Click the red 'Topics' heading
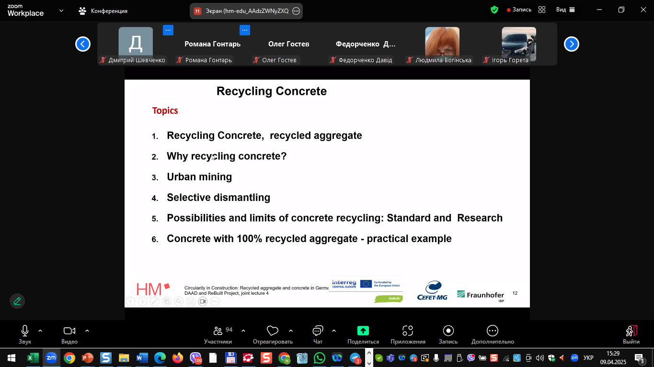Viewport: 654px width, 367px height. tap(165, 111)
